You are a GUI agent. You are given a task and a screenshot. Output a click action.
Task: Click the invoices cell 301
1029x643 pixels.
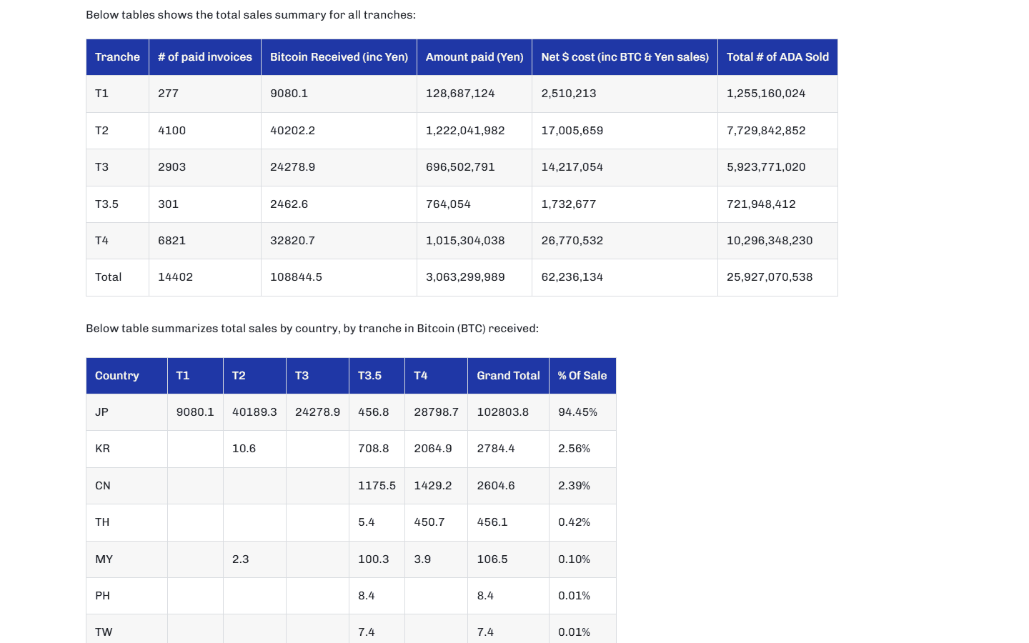168,204
